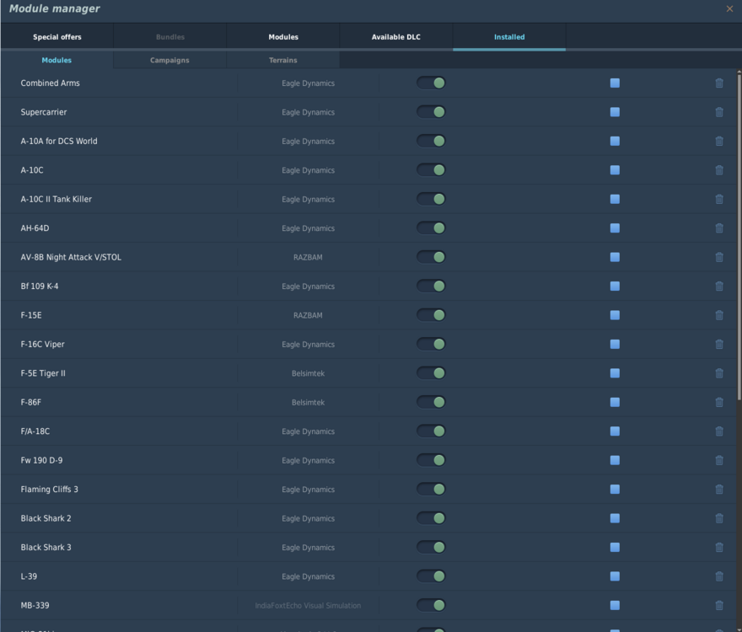Toggle the MB-339 enable switch
Viewport: 742px width, 632px height.
(x=431, y=605)
